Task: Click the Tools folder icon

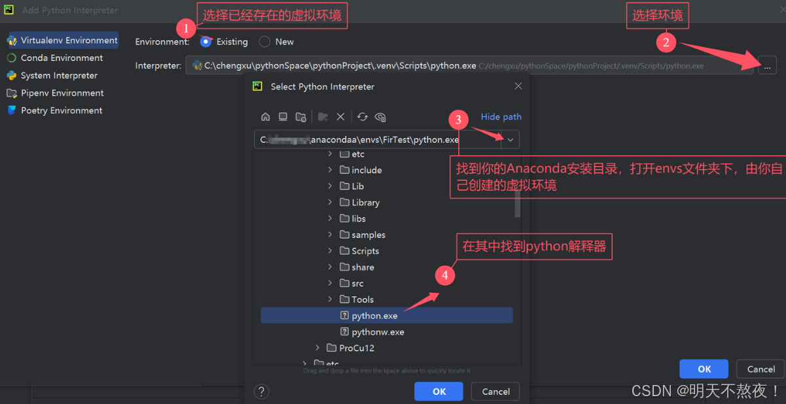Action: [345, 299]
